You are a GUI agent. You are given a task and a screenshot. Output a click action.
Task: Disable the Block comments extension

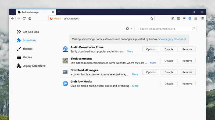(169, 61)
